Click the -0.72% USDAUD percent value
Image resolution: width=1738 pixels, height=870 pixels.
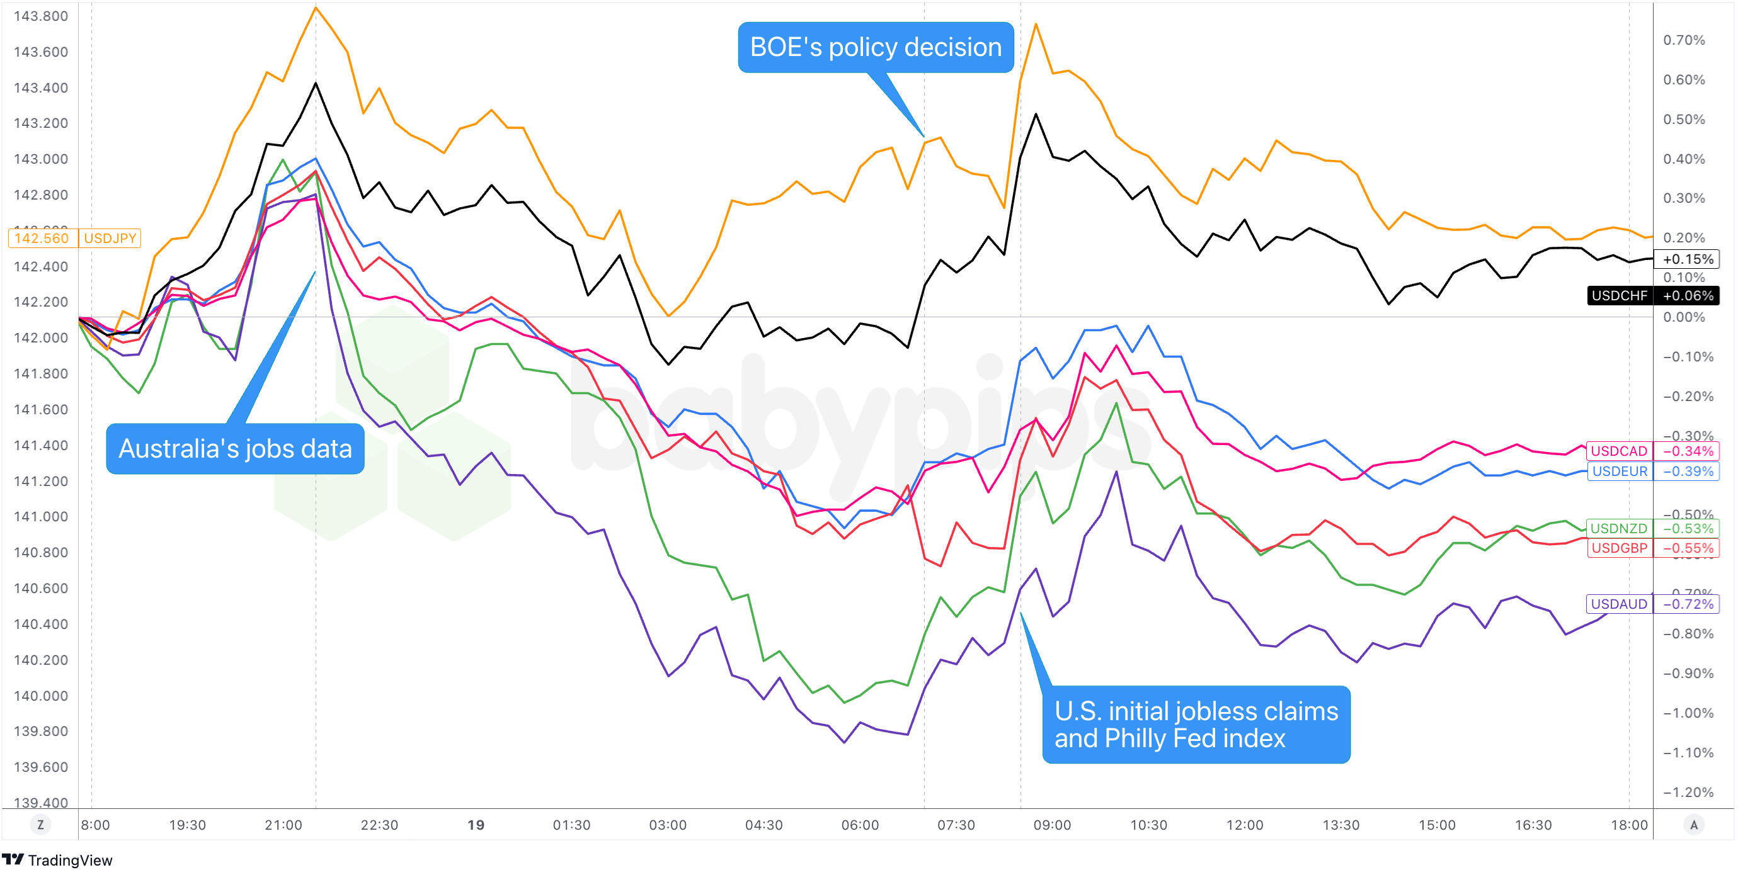coord(1688,604)
